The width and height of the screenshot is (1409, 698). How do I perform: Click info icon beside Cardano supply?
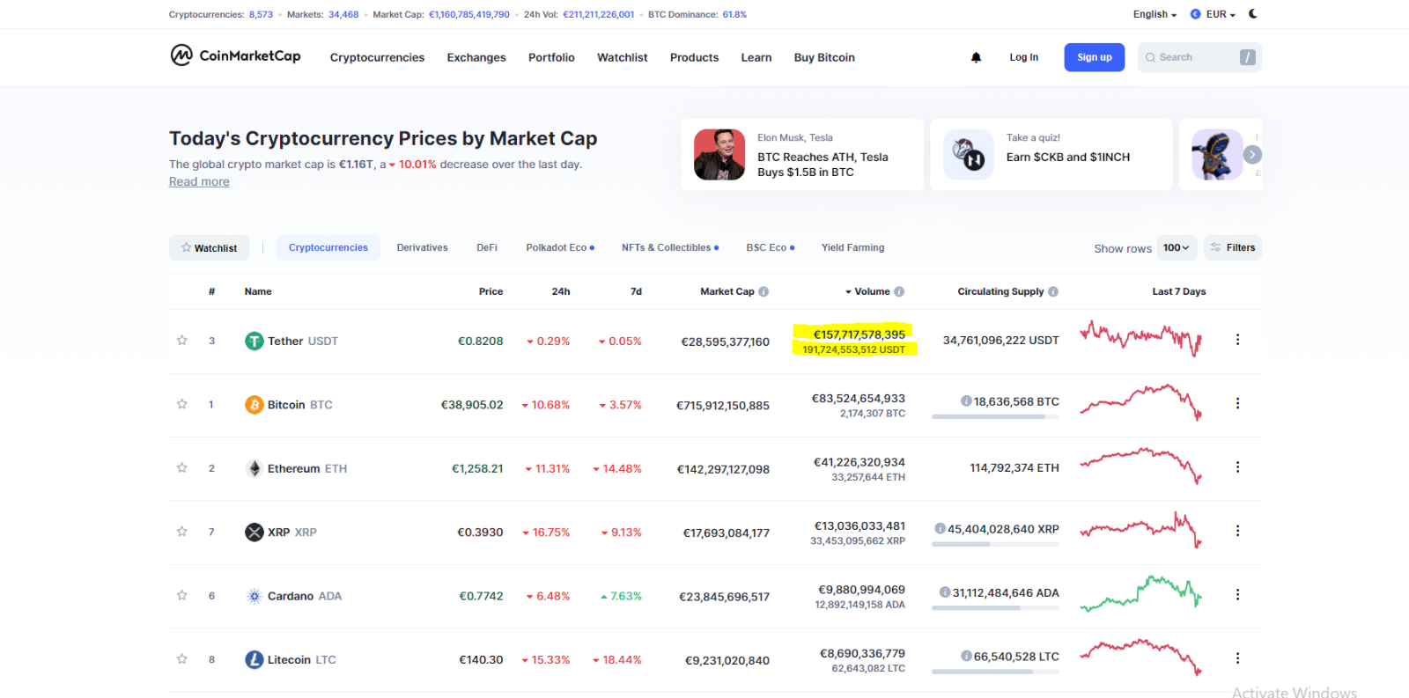945,592
